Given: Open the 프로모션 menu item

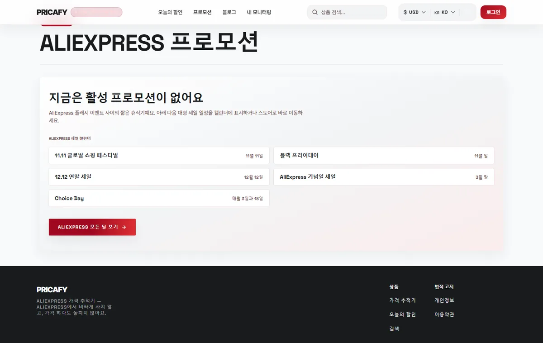Looking at the screenshot, I should coord(202,12).
